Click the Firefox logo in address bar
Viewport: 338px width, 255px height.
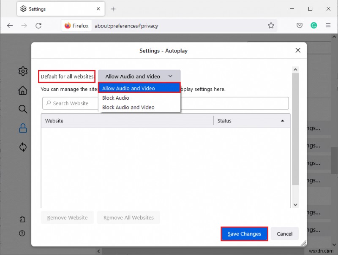[68, 25]
